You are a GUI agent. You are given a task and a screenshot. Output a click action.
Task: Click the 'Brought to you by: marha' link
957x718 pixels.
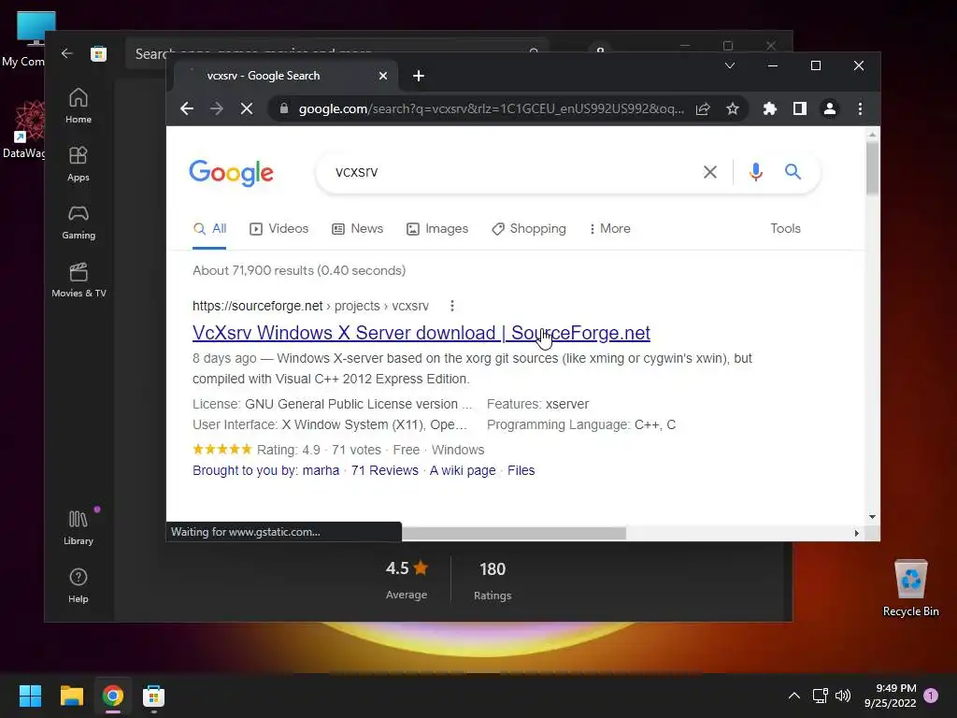click(265, 470)
